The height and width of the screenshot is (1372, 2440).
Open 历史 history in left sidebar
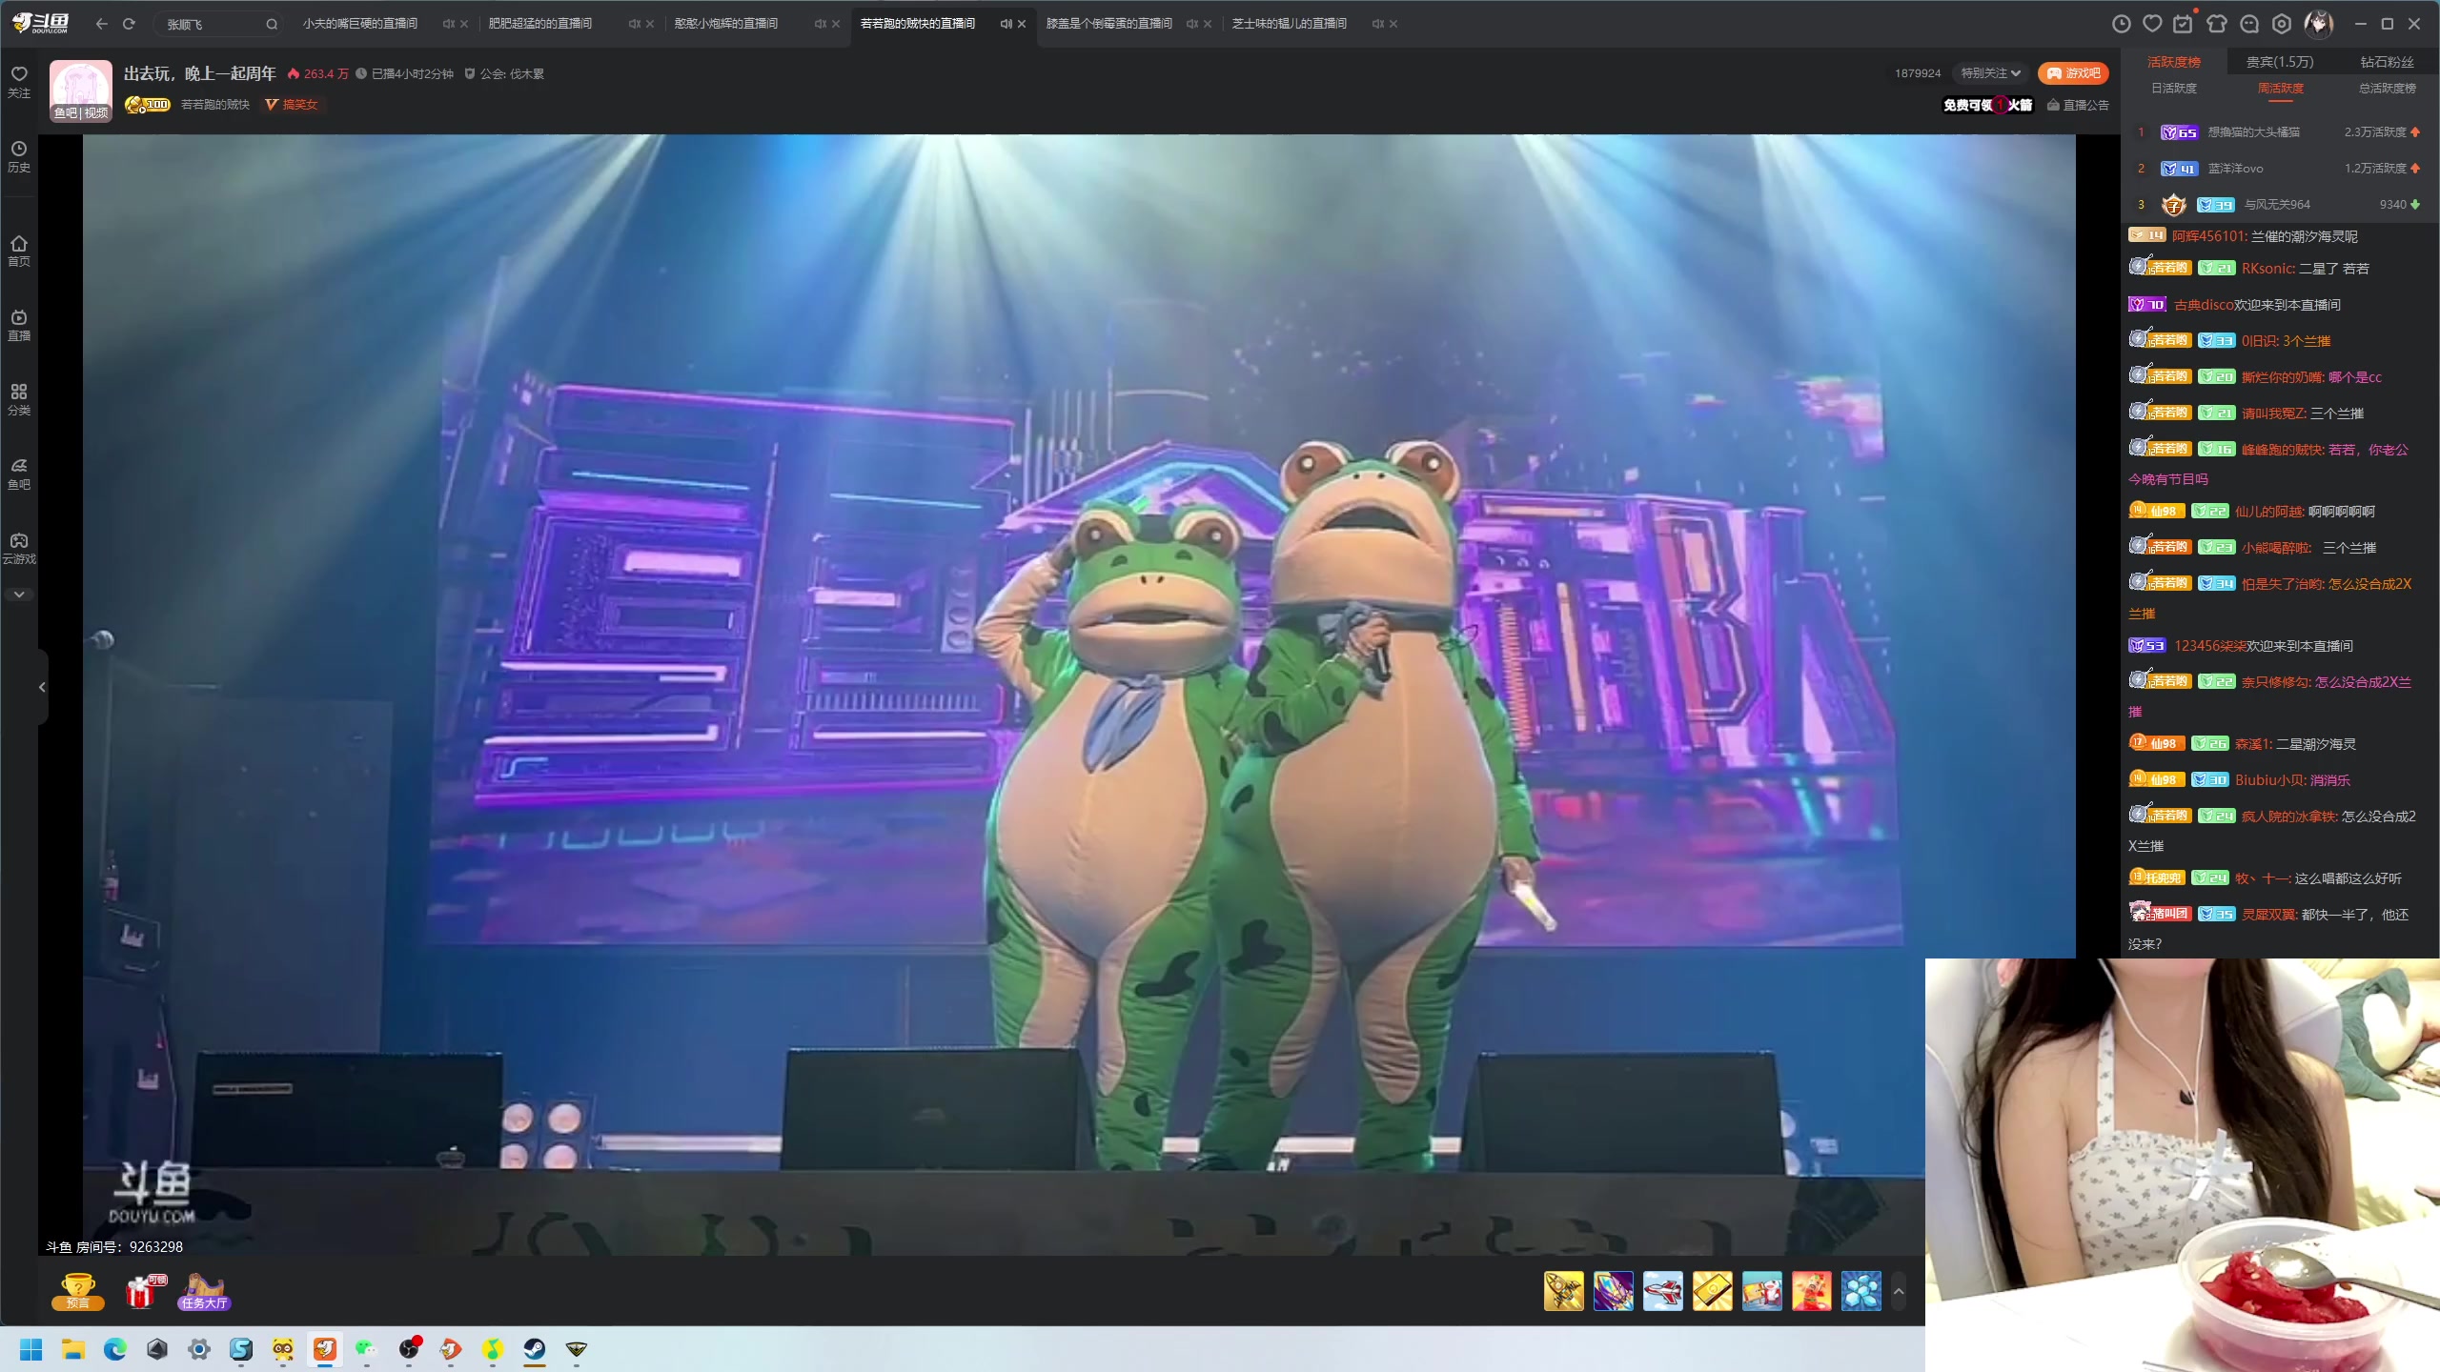coord(19,156)
